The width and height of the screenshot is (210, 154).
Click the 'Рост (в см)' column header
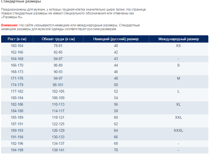click(x=17, y=39)
